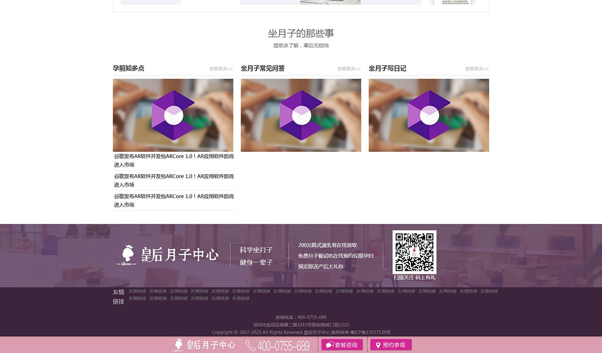Click the 咨询电话：400-0755-689 footer line
Viewport: 602px width, 353px height.
pyautogui.click(x=301, y=317)
